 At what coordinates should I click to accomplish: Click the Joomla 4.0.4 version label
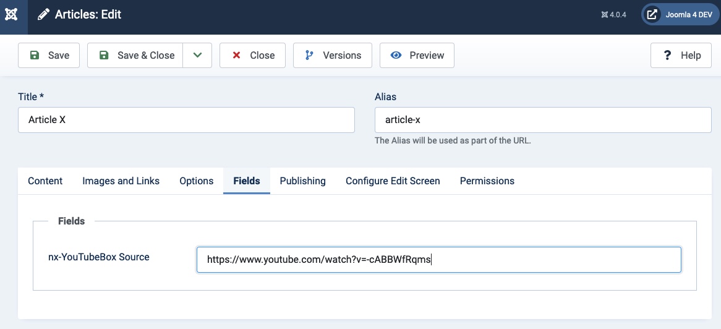coord(613,15)
